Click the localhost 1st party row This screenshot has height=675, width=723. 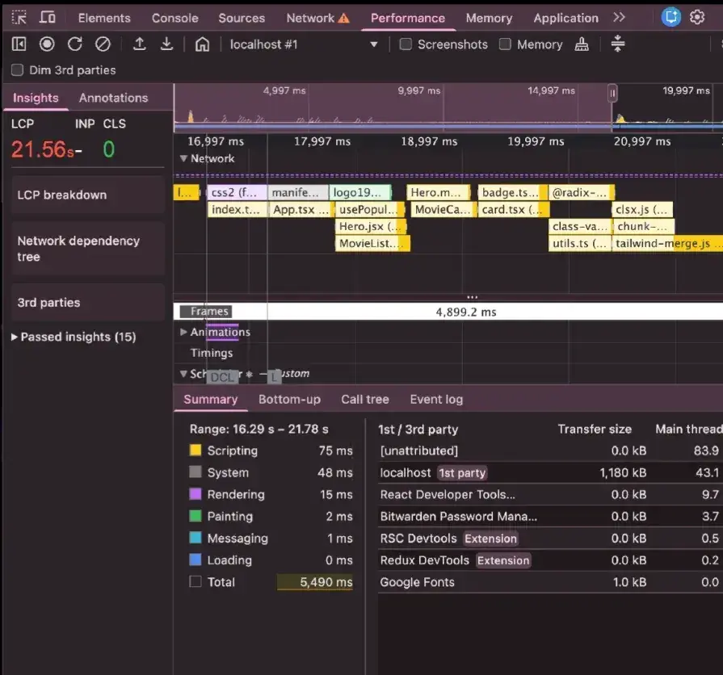550,472
